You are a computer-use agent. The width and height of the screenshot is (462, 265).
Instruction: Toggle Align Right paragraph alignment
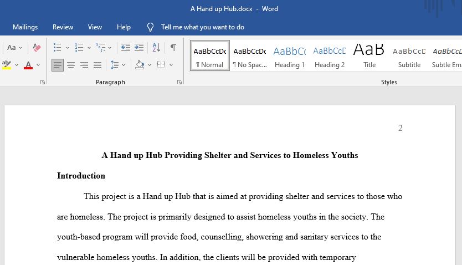pos(84,65)
